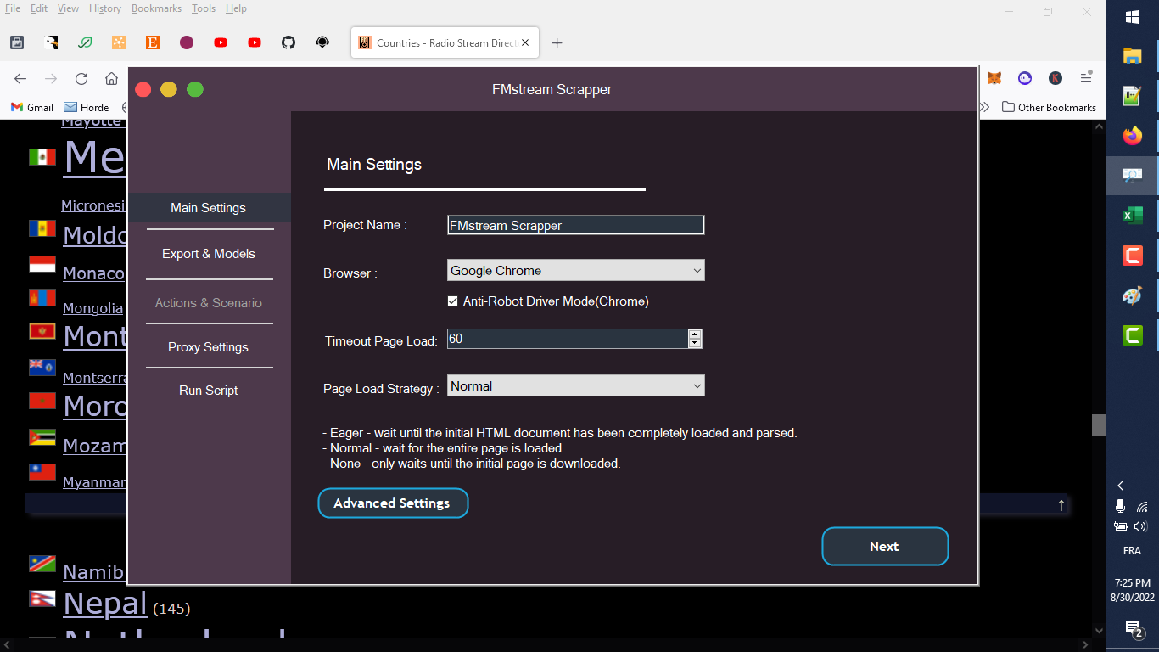Open the GitHub bookmark in the toolbar
This screenshot has height=652, width=1159.
coord(288,42)
